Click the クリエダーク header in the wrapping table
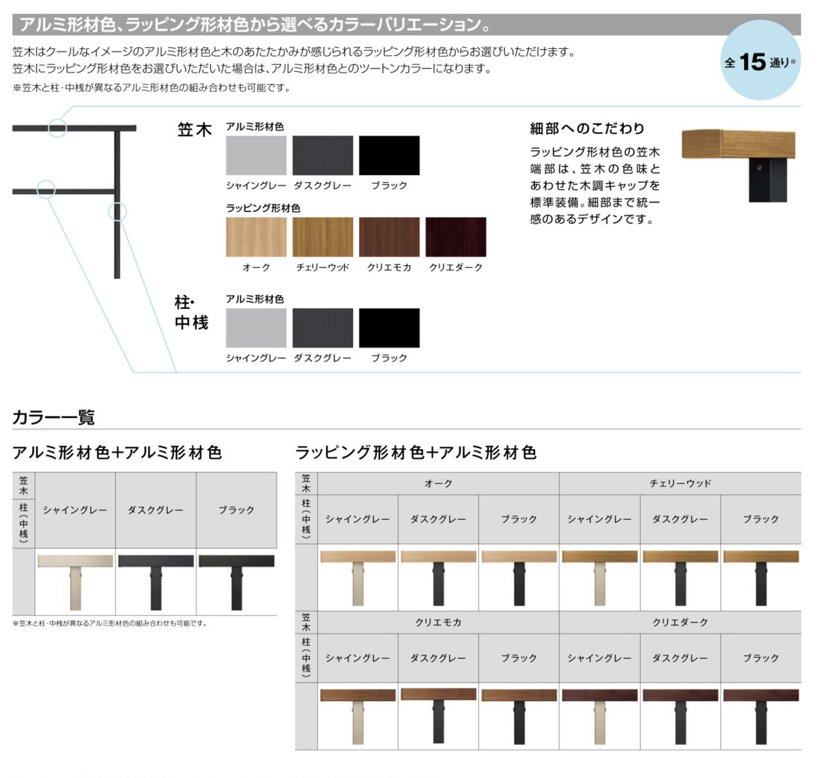The height and width of the screenshot is (778, 821). (680, 622)
